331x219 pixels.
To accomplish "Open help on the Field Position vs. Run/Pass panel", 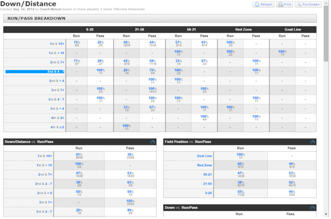I will tap(313, 142).
